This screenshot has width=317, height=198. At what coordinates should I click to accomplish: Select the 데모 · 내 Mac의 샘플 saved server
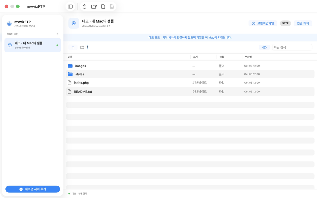click(33, 45)
